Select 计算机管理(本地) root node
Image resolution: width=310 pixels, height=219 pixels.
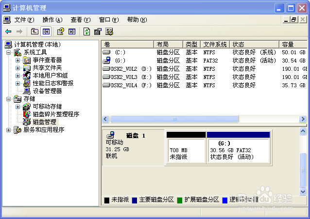(x=37, y=45)
